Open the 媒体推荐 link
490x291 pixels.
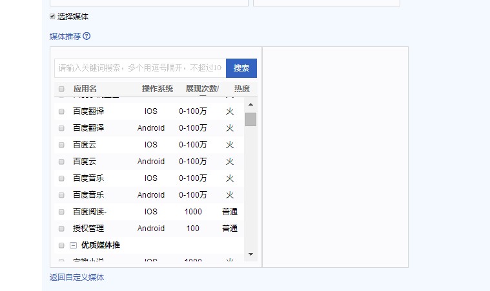[65, 37]
